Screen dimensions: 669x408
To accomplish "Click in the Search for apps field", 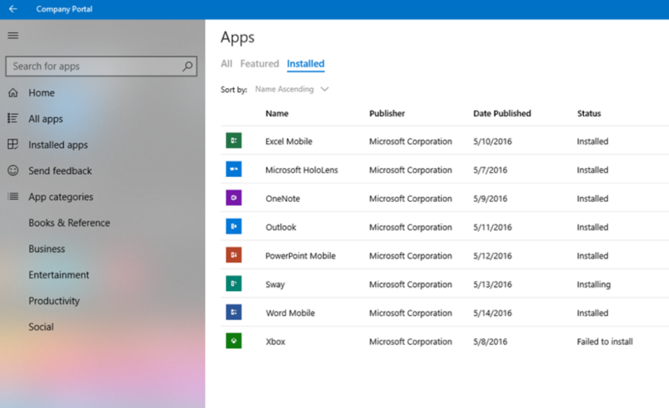I will (101, 66).
